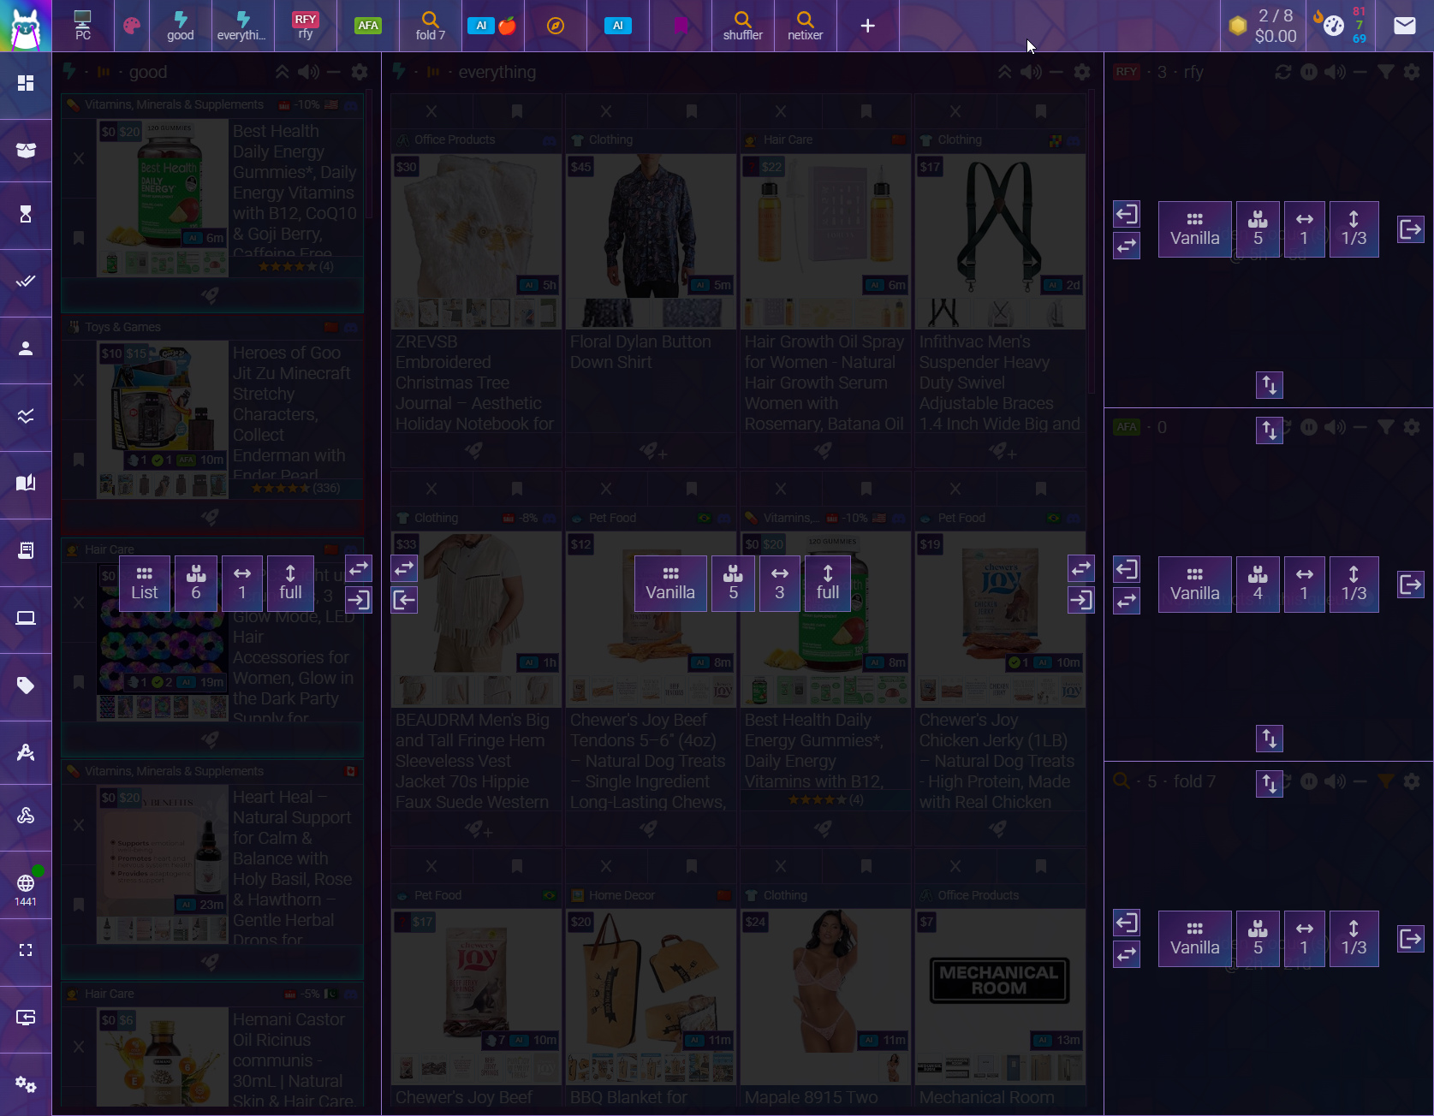The width and height of the screenshot is (1434, 1116).
Task: Open the rfy tab in top bar
Action: (306, 26)
